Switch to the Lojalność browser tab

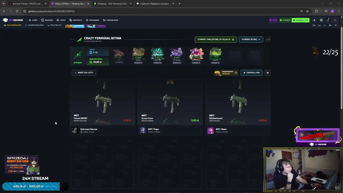[x=155, y=4]
